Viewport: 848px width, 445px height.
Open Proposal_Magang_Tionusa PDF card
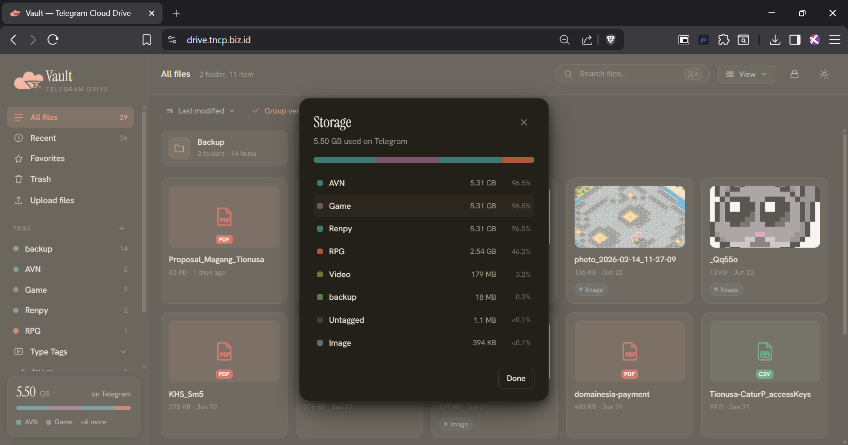(224, 241)
